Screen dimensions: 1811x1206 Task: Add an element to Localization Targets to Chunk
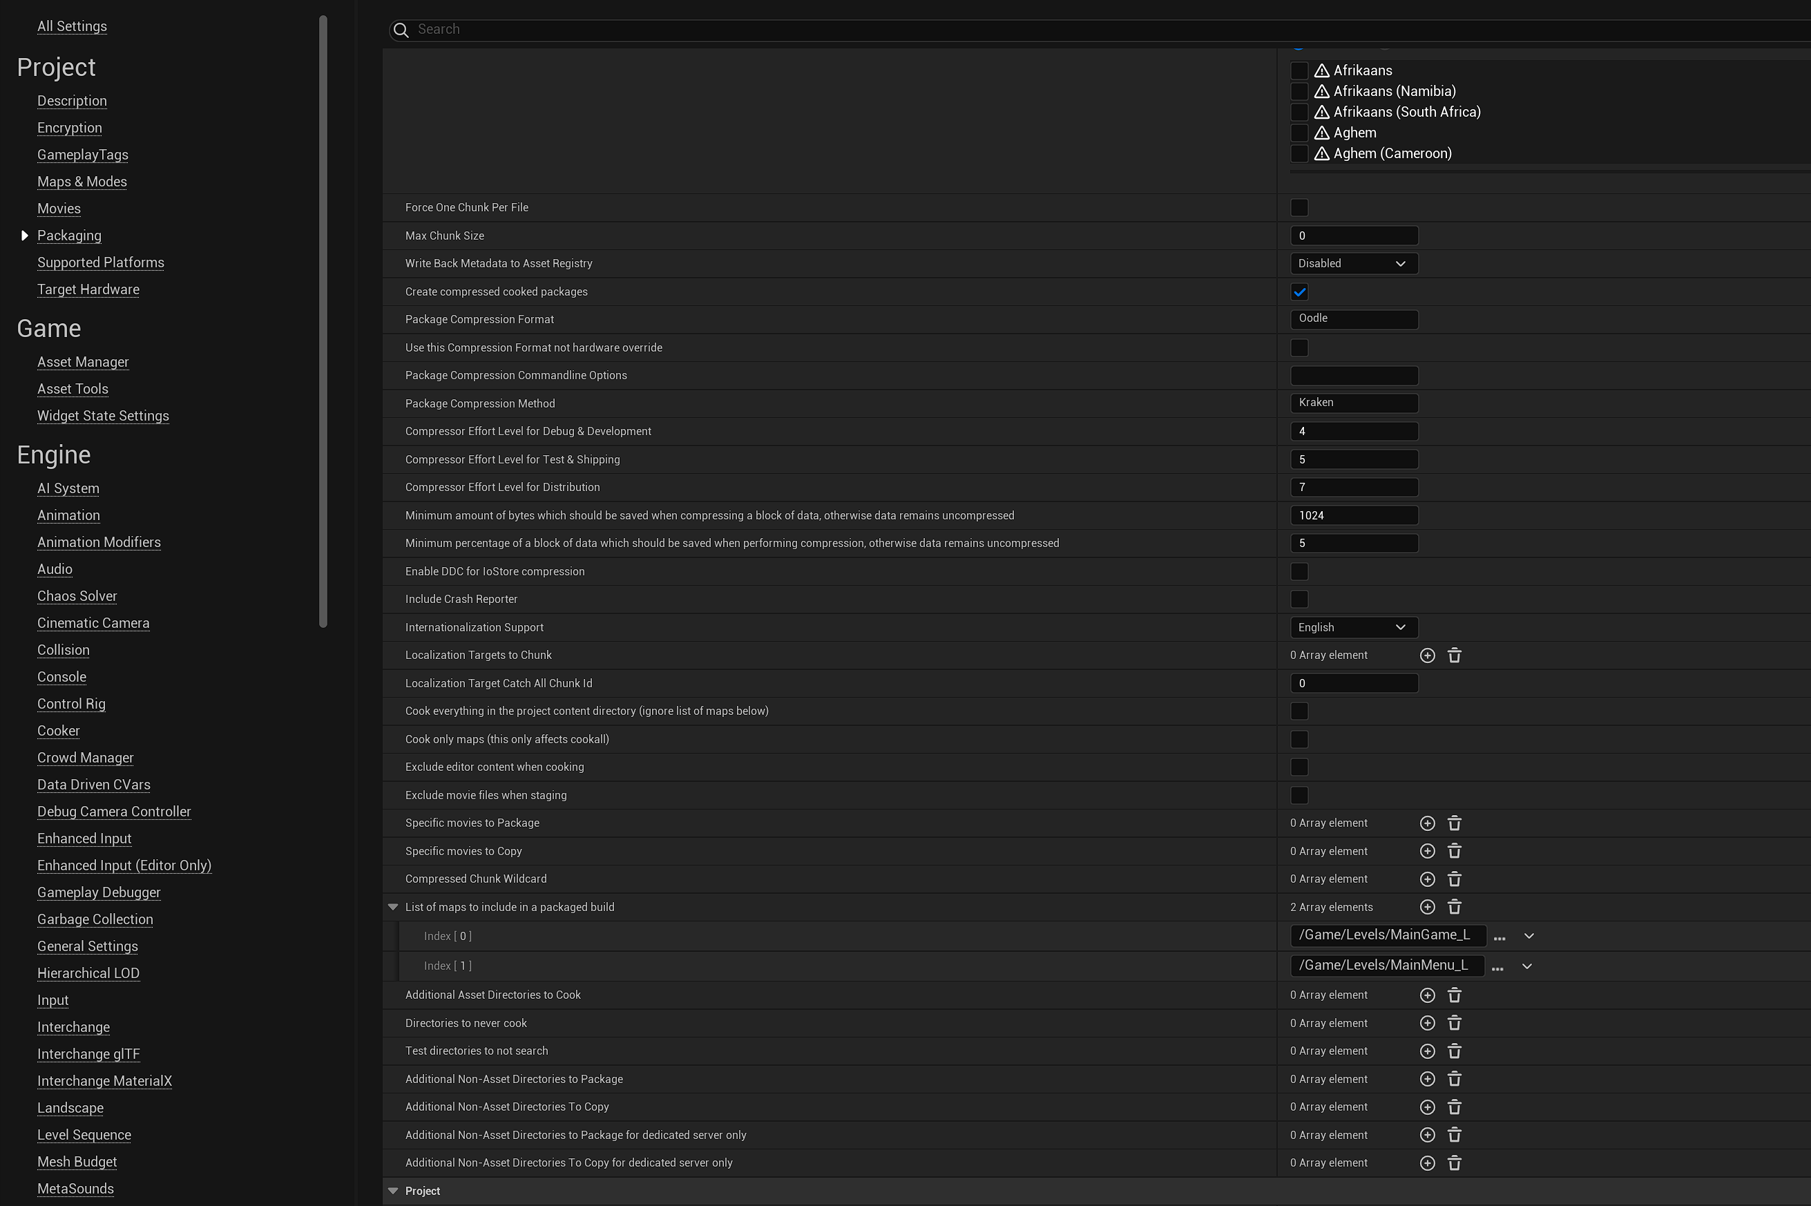coord(1427,655)
